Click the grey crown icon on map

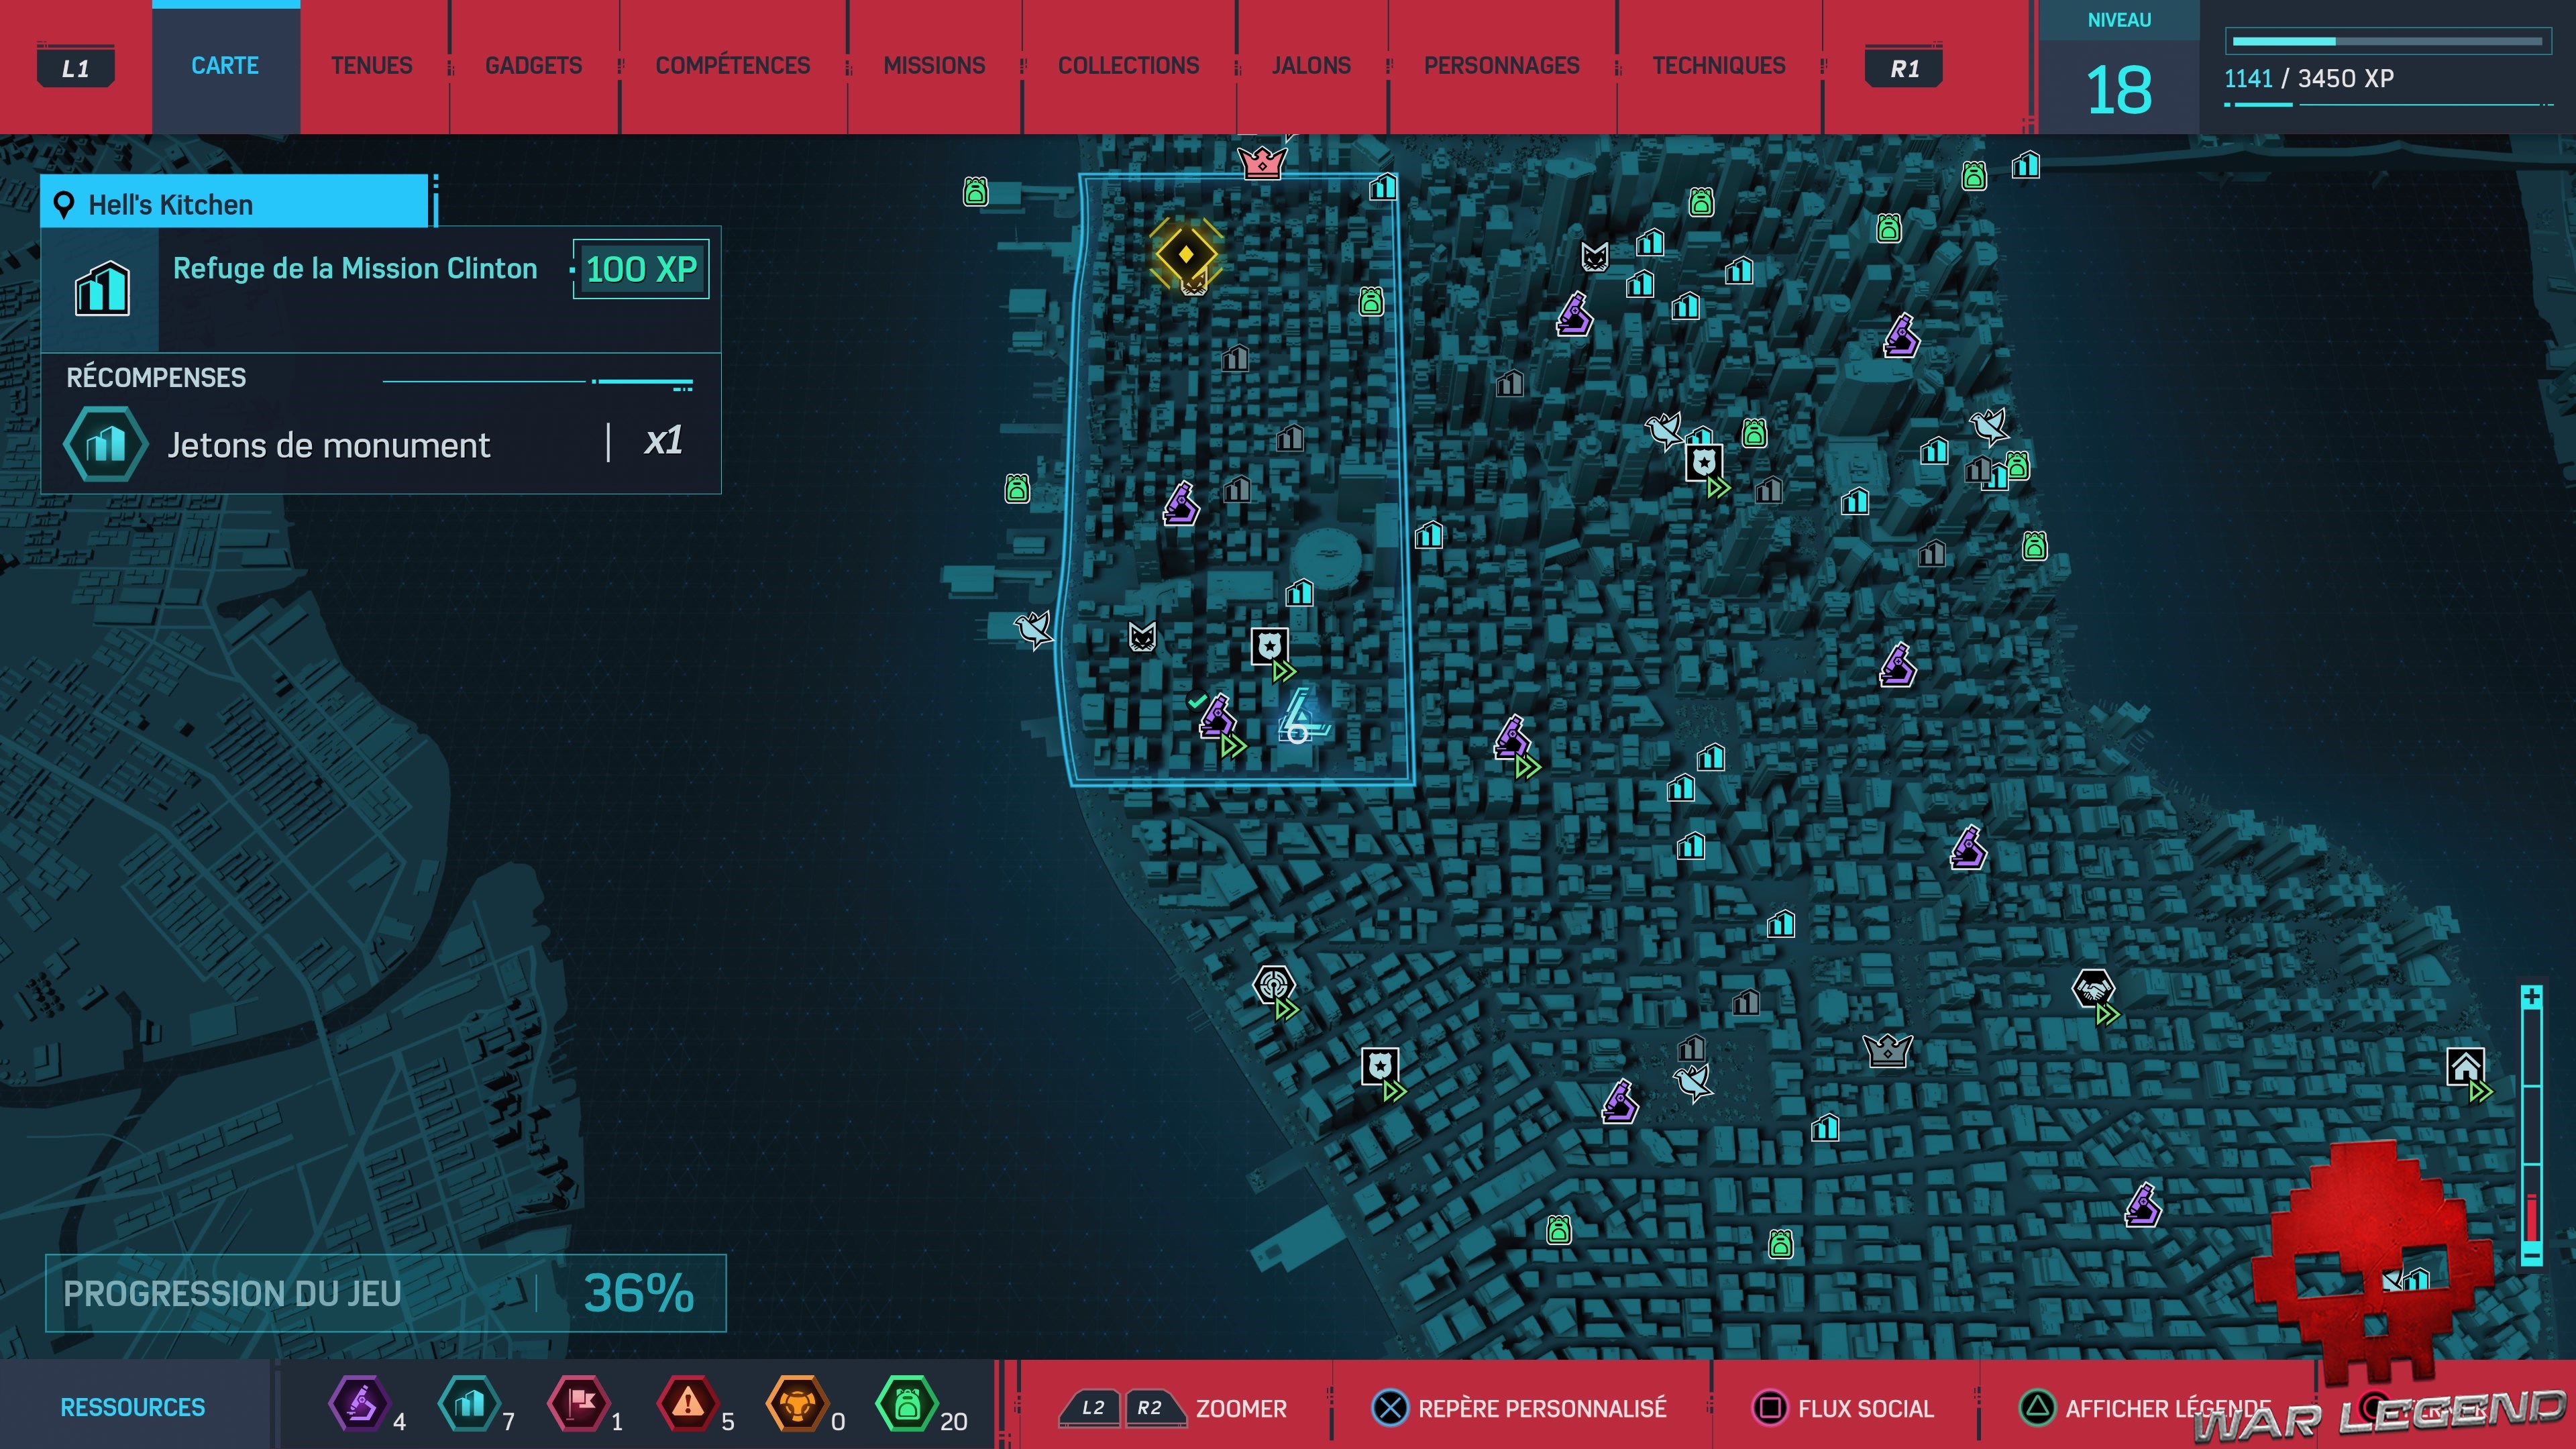point(1887,1050)
